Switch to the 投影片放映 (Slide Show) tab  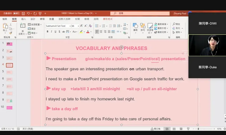(64, 19)
